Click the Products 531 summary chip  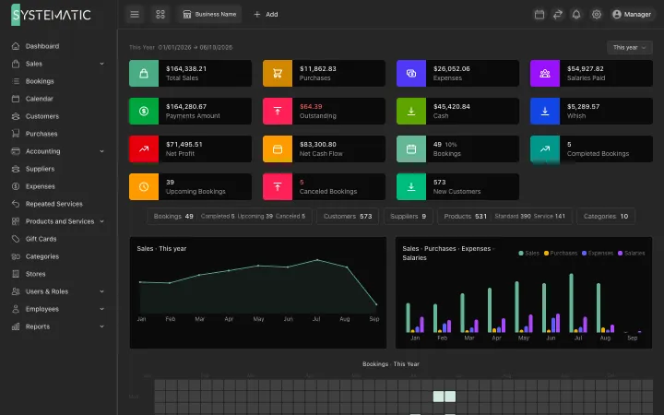504,216
